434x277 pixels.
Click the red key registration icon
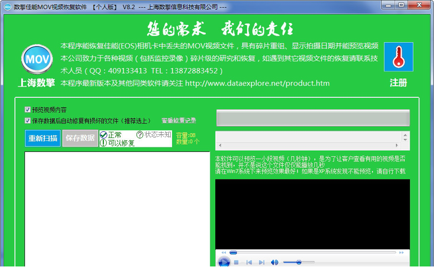tap(398, 57)
